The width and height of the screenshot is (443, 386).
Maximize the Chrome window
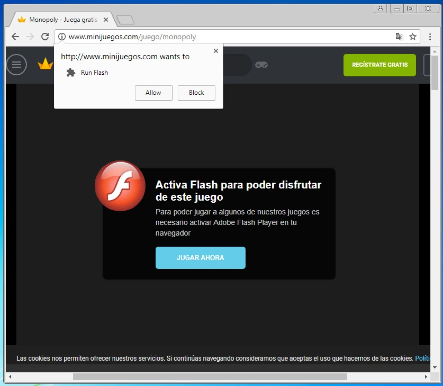tap(410, 9)
